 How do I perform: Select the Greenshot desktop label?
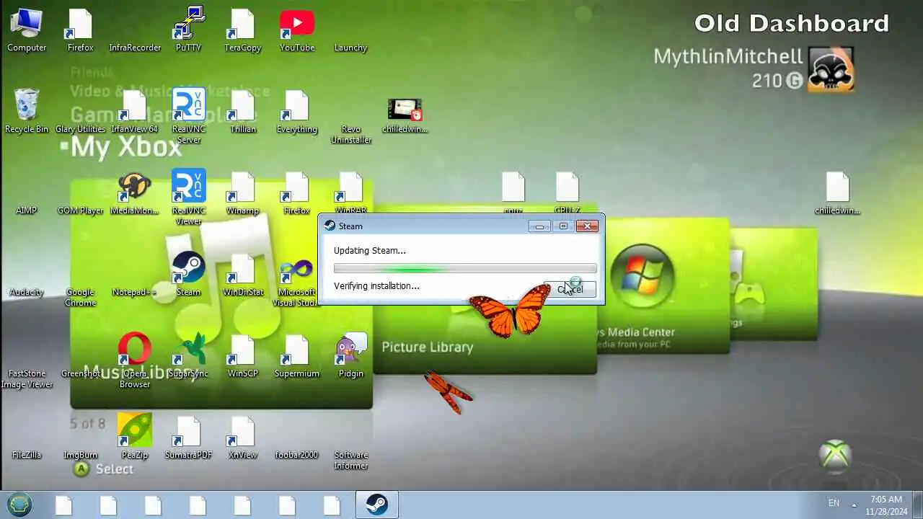tap(80, 373)
